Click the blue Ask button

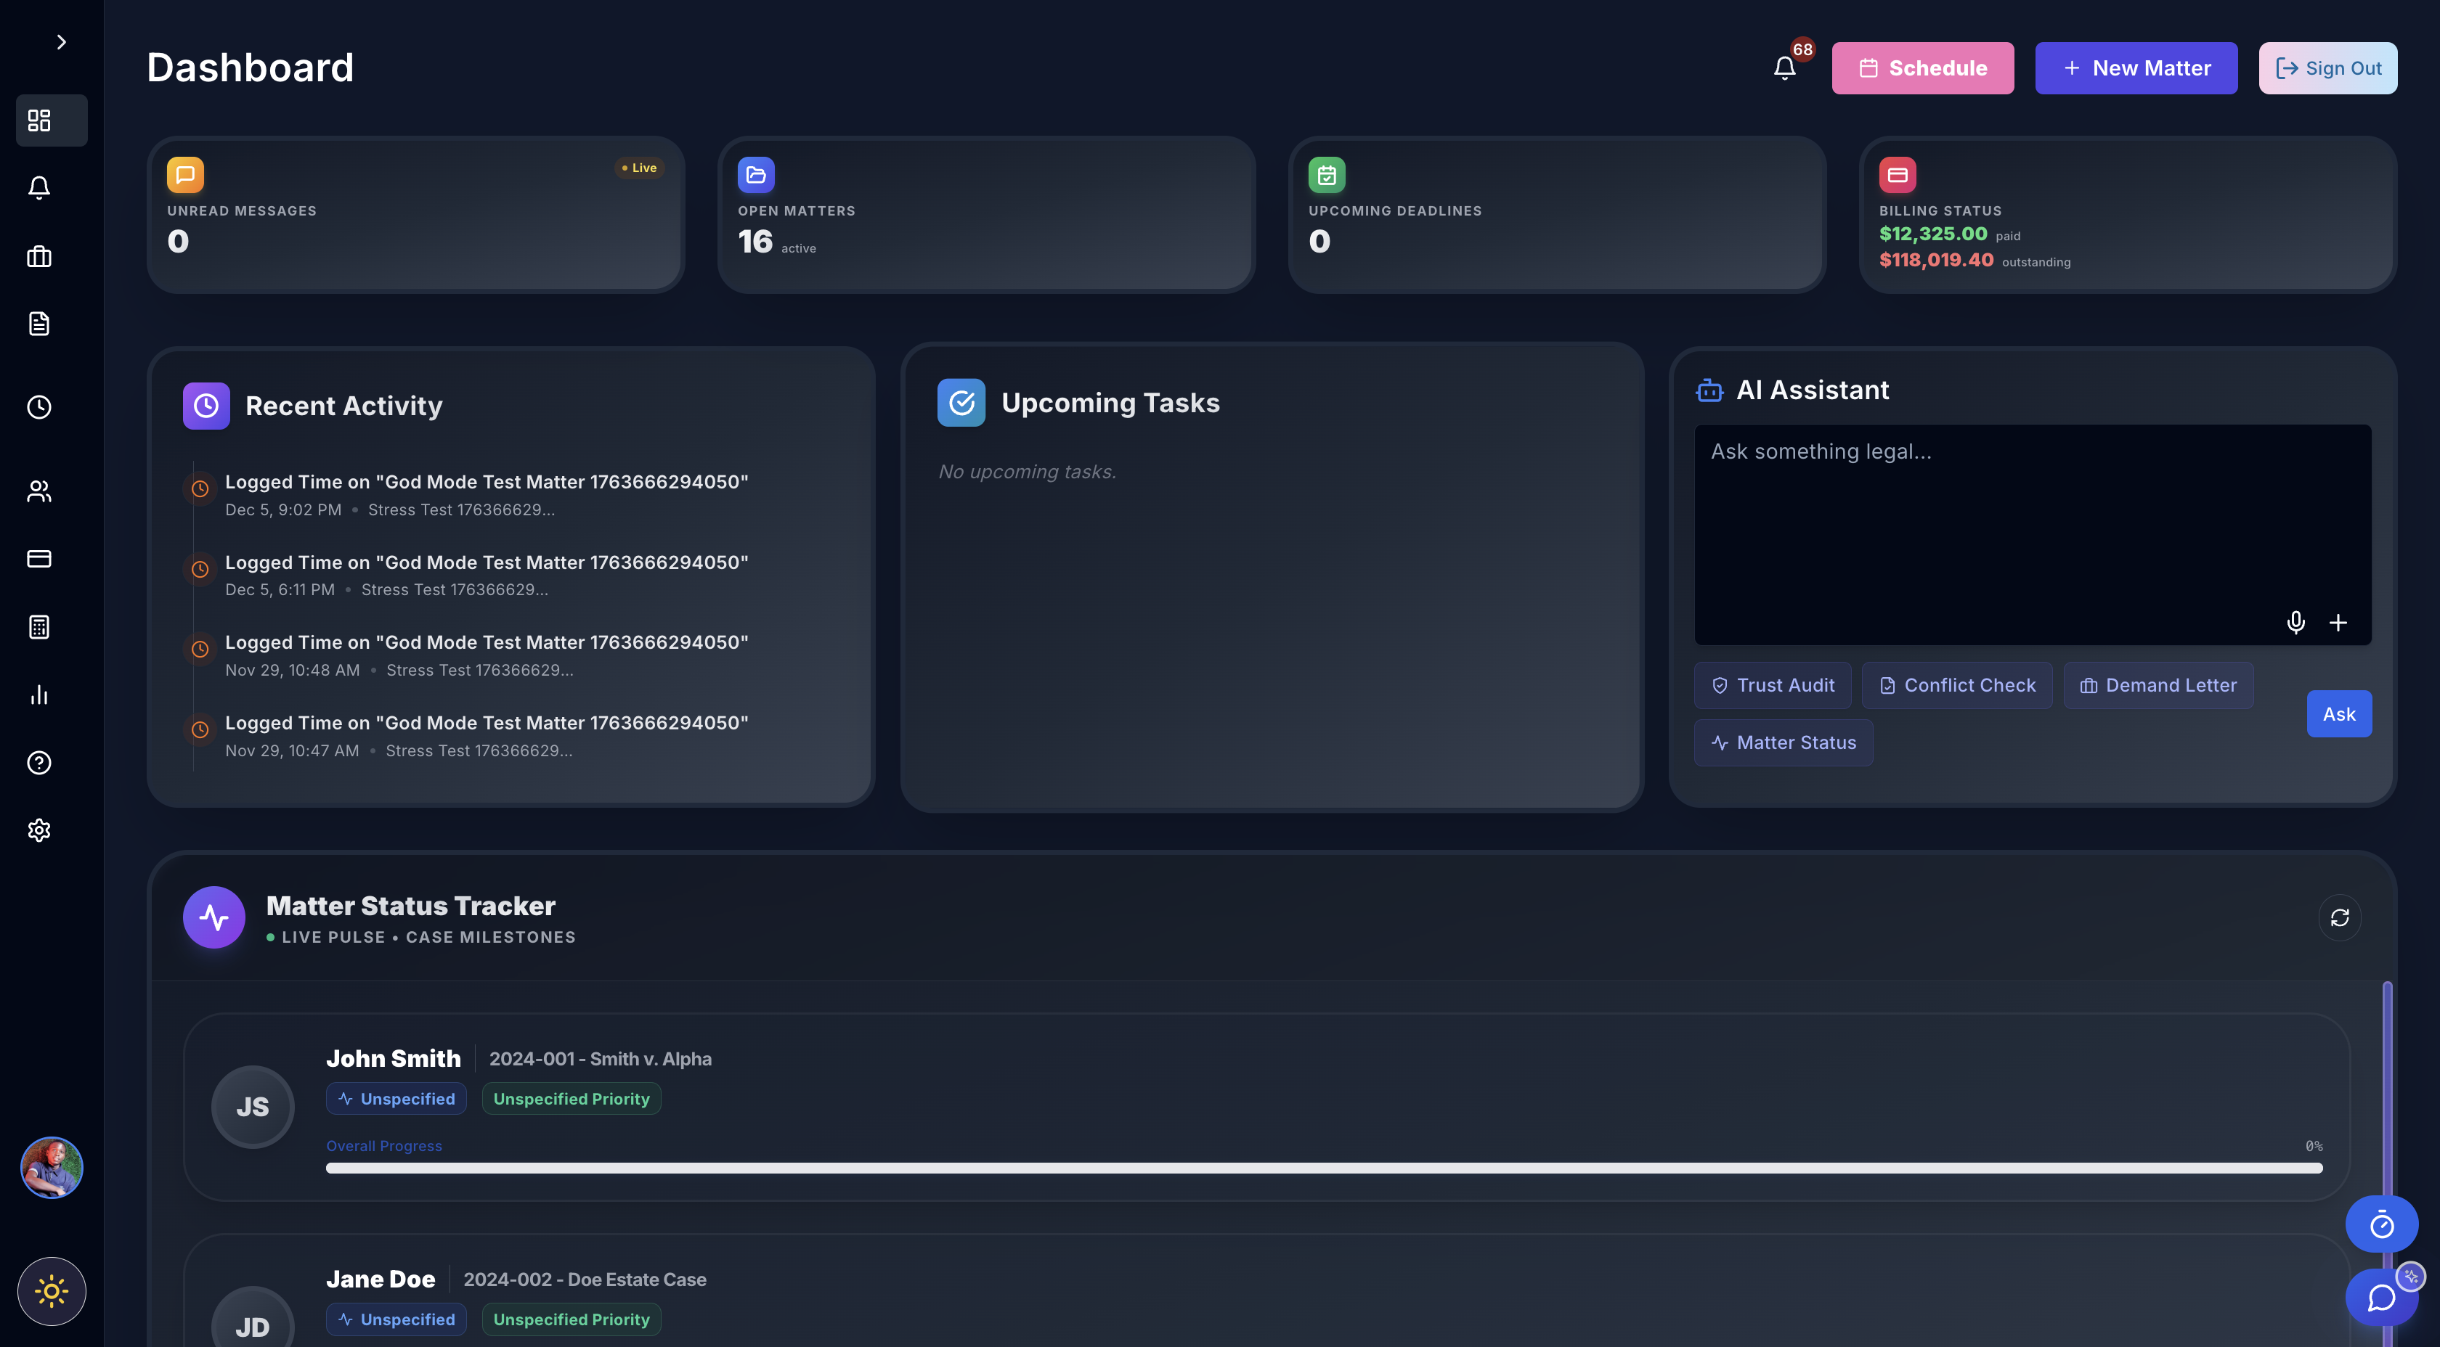(x=2338, y=713)
